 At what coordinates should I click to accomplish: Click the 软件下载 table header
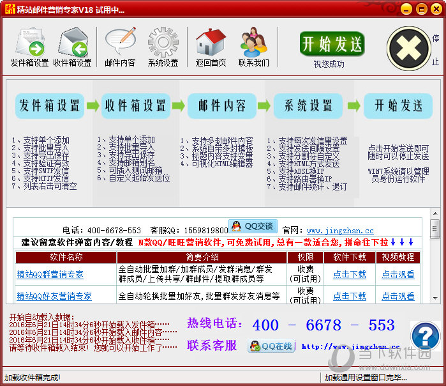pos(350,258)
